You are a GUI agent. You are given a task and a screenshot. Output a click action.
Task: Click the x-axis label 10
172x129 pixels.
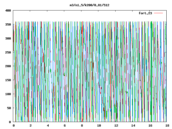(x=99, y=126)
